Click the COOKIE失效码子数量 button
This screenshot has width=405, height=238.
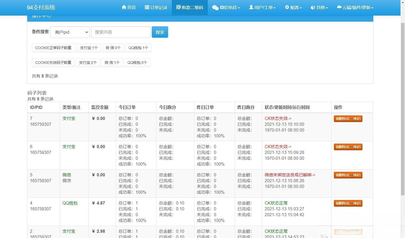[53, 63]
